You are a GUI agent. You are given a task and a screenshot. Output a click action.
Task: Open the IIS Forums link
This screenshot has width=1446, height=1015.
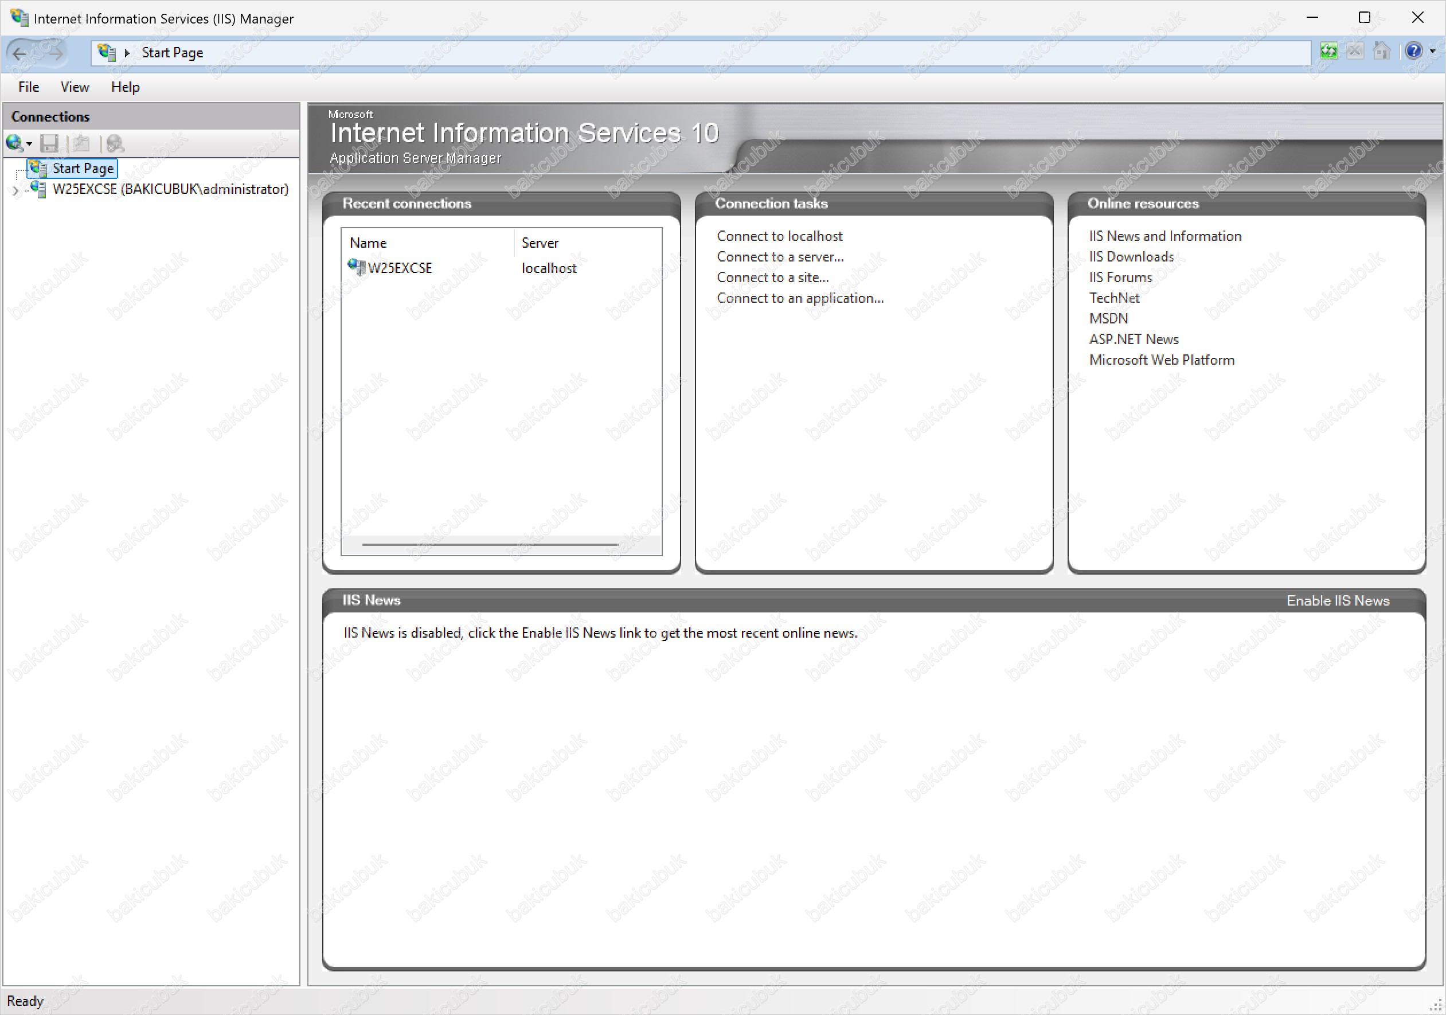coord(1120,277)
